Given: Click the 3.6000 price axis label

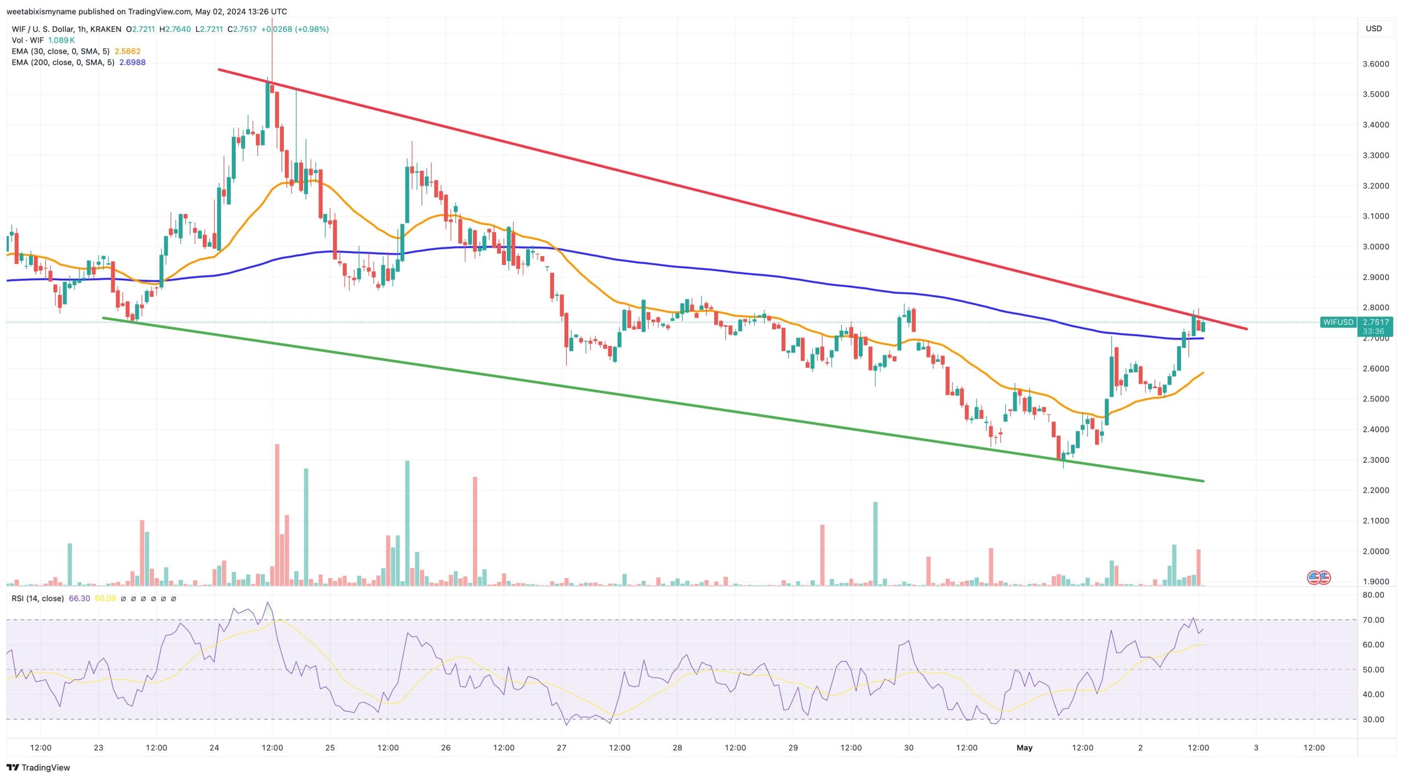Looking at the screenshot, I should click(x=1376, y=64).
